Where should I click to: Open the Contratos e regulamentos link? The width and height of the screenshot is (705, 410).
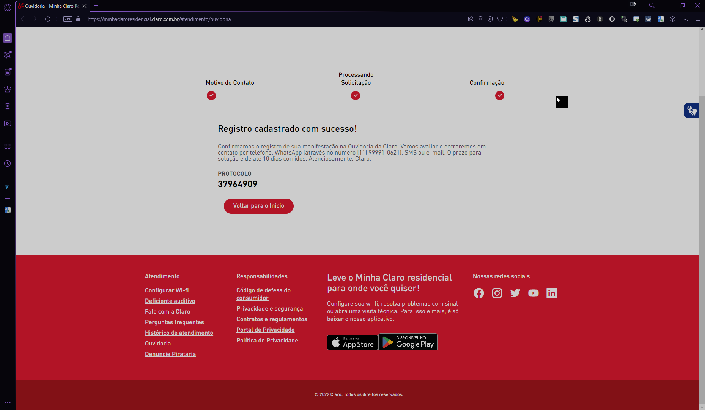[272, 319]
